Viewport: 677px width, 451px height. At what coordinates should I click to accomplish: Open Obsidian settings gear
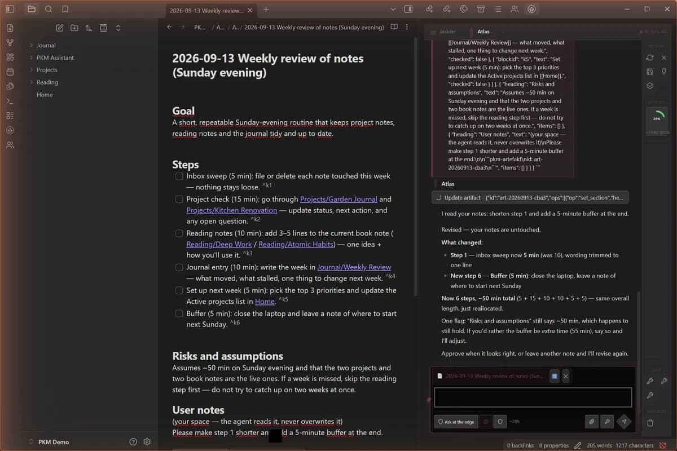coord(147,442)
